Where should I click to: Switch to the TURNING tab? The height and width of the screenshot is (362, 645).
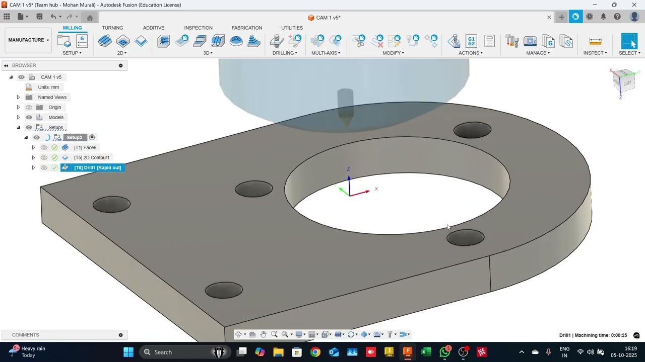112,28
